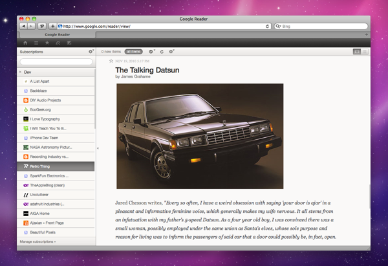
Task: Switch to list view button
Action: 365,52
